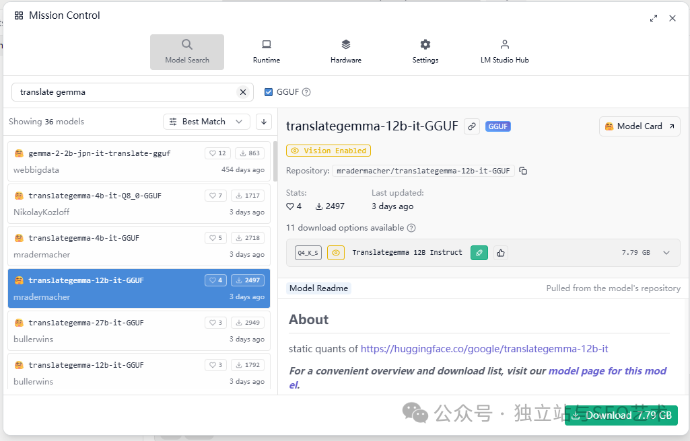Image resolution: width=690 pixels, height=441 pixels.
Task: Click downloads badge 1792 on bullerwins 12b row
Action: coord(248,364)
